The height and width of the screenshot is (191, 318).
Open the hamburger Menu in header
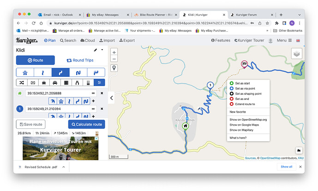[283, 41]
